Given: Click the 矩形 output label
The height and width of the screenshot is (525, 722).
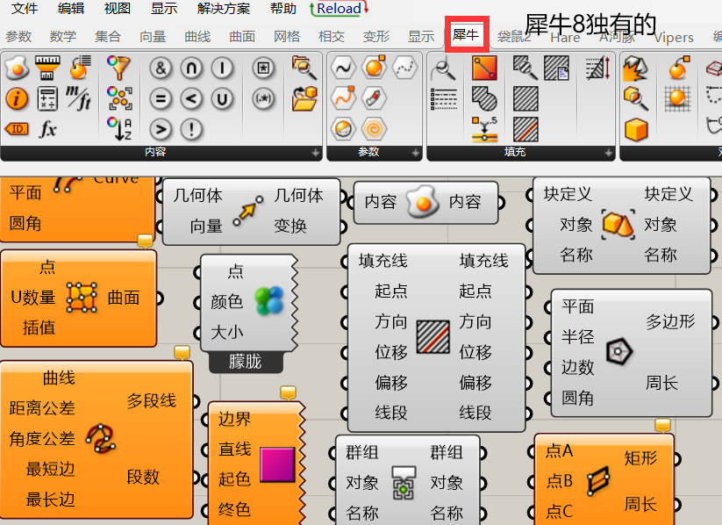Looking at the screenshot, I should 640,457.
